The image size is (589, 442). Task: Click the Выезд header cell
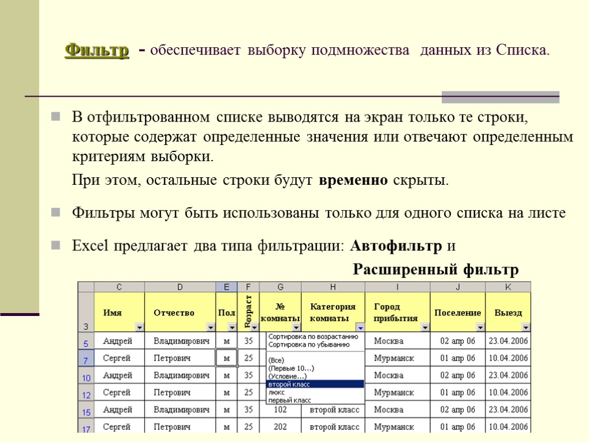click(508, 313)
